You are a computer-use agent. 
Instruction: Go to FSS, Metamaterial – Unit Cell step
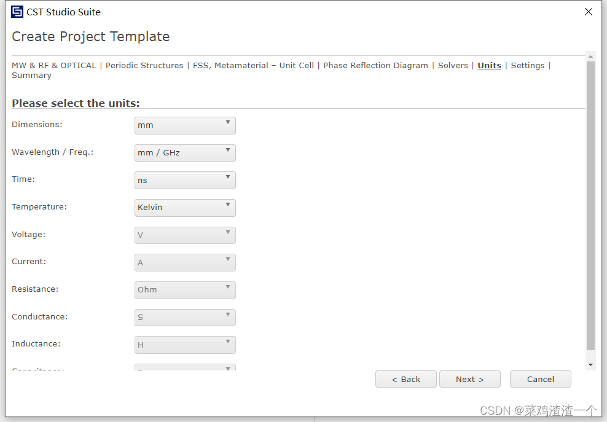253,66
